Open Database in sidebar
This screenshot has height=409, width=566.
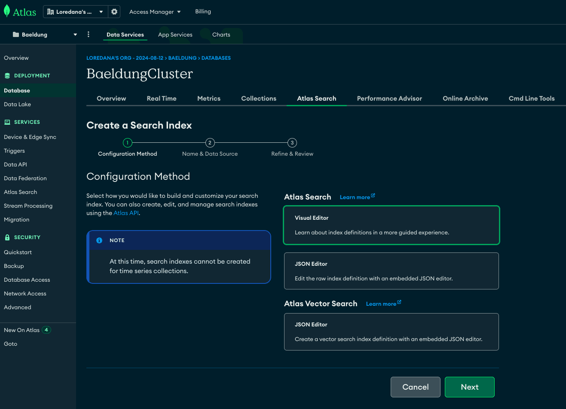38,91
